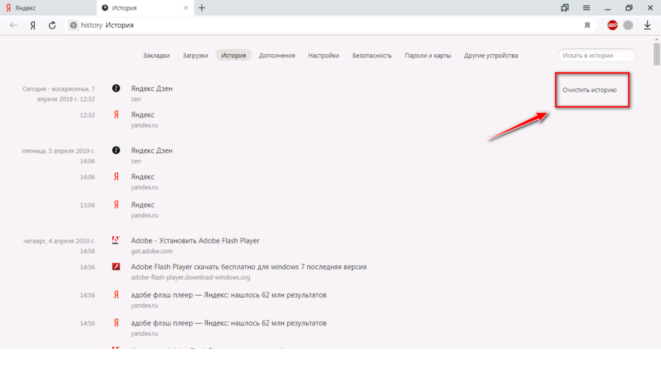Switch to the Яндекс browser tab

click(45, 8)
